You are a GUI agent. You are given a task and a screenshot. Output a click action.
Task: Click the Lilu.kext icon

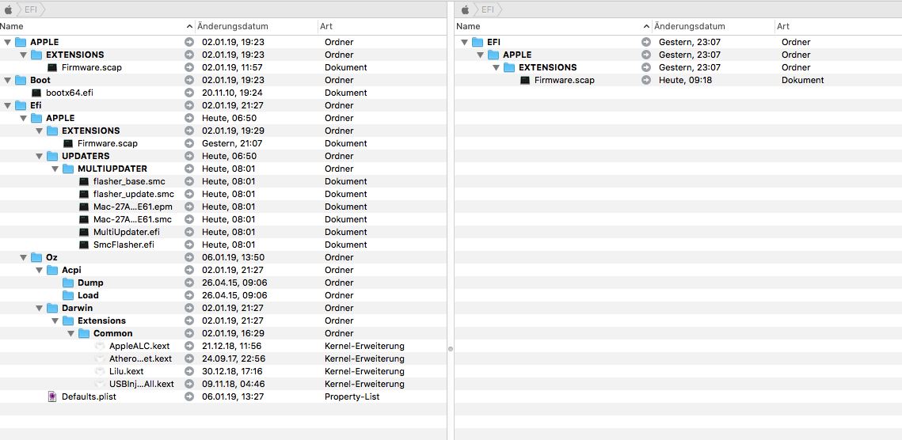coord(100,371)
